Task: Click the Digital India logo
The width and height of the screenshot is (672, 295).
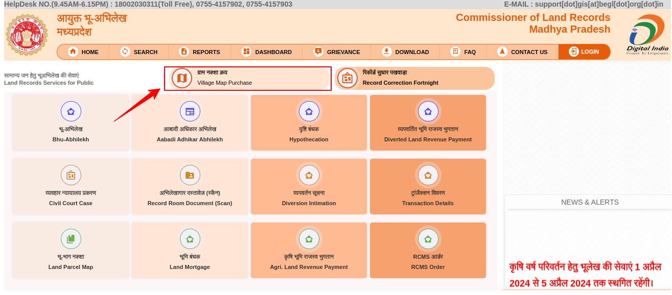Action: 647,35
